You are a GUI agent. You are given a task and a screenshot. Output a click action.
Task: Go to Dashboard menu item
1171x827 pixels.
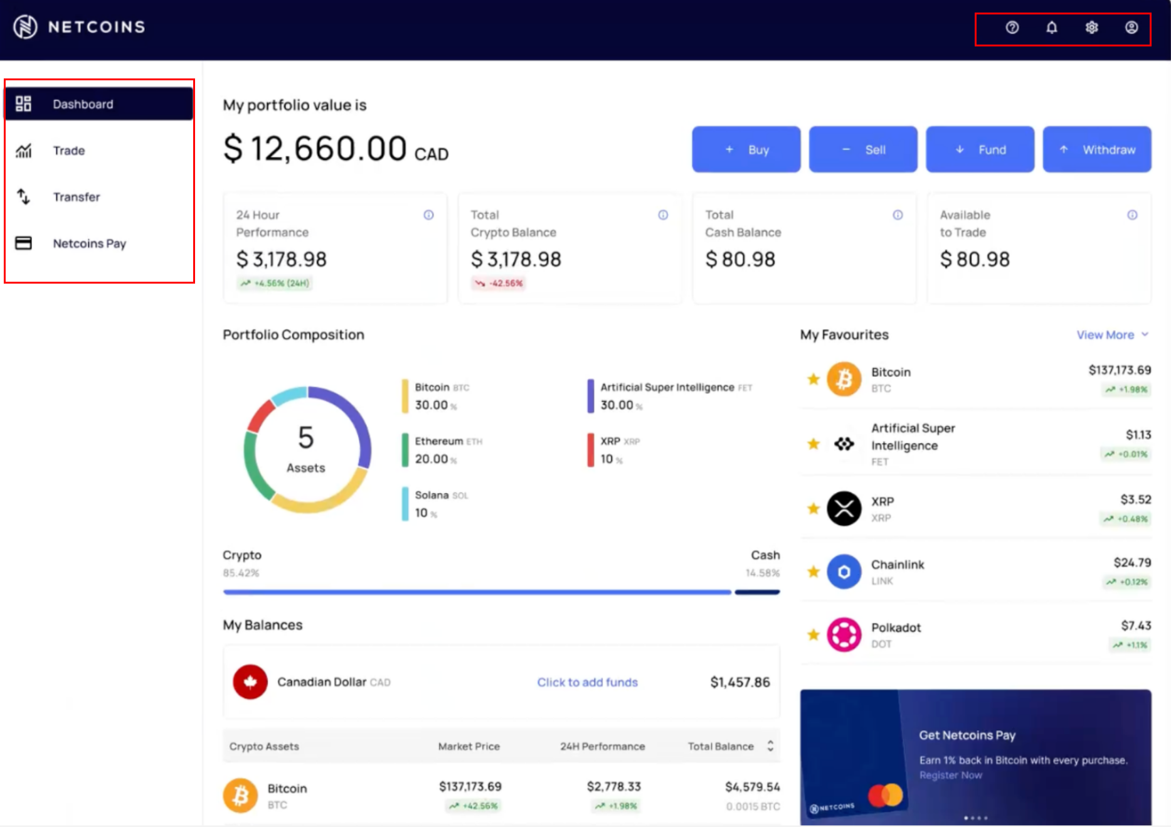point(98,104)
